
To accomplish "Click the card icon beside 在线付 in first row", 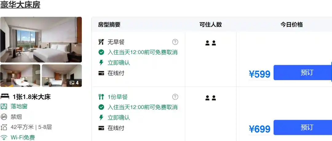I will coord(101,73).
